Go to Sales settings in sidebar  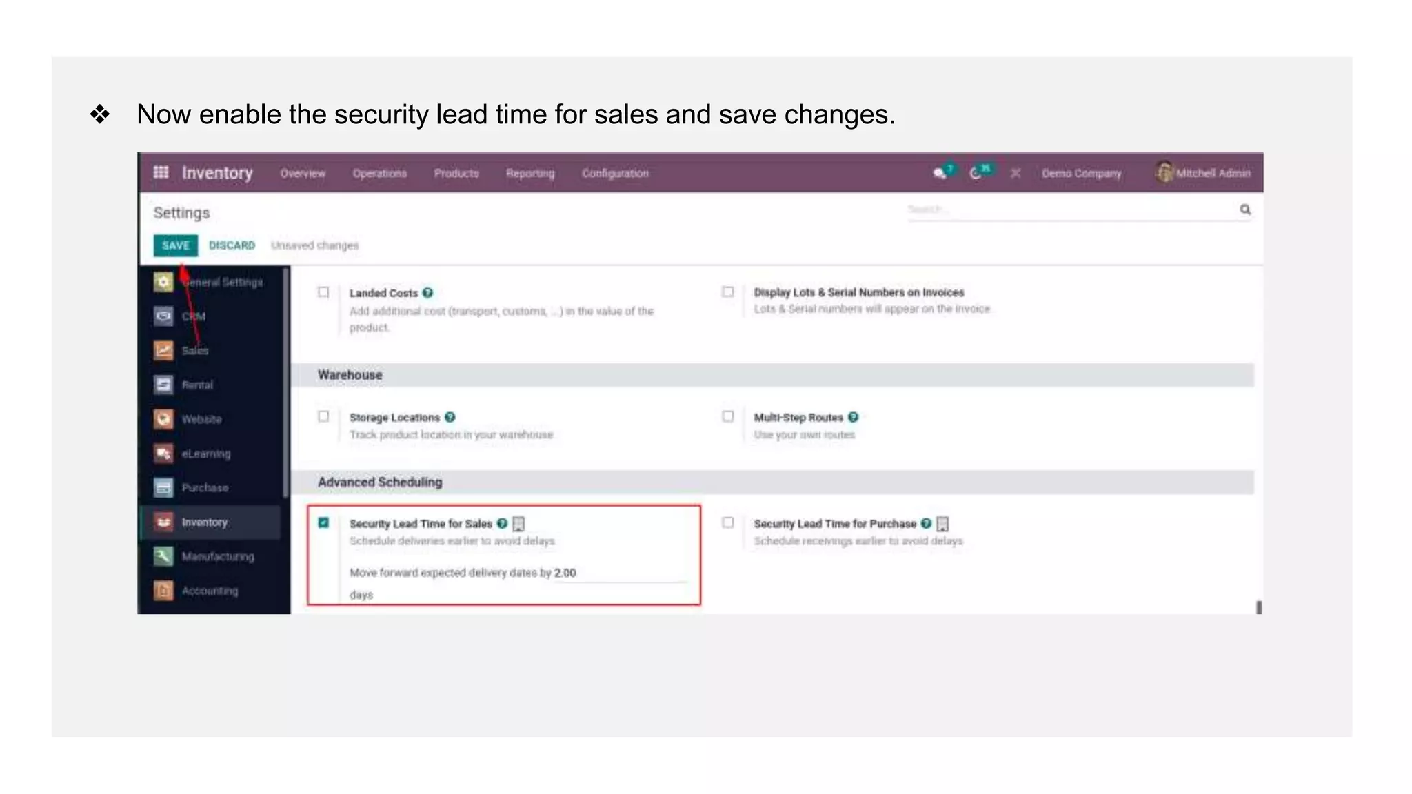195,351
